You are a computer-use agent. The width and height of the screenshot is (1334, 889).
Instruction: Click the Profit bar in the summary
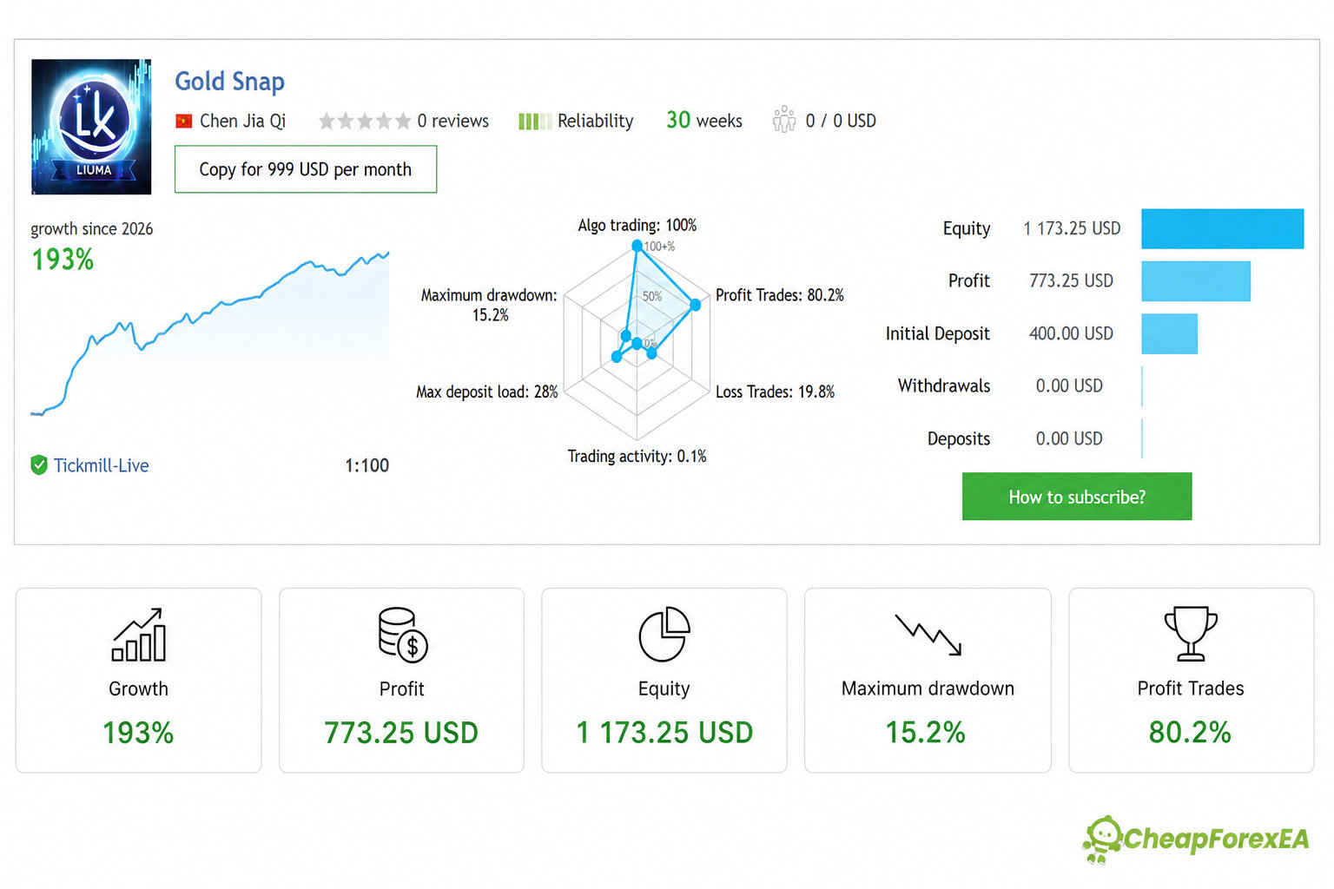point(1196,281)
